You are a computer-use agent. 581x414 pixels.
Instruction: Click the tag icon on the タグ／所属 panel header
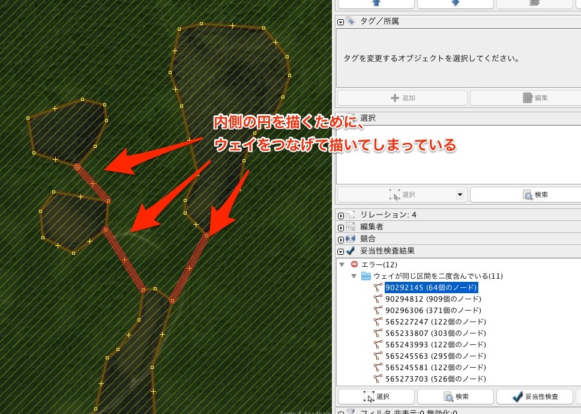351,21
